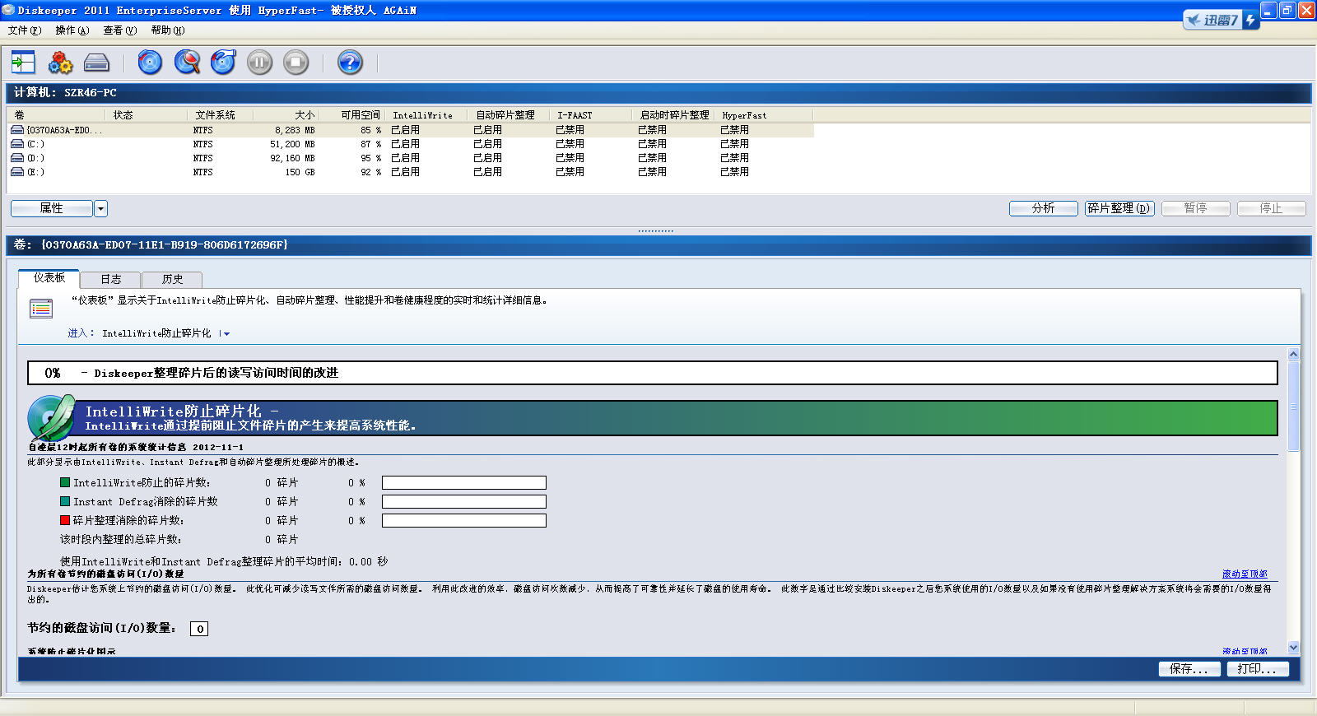Click the 保存... button

point(1189,669)
